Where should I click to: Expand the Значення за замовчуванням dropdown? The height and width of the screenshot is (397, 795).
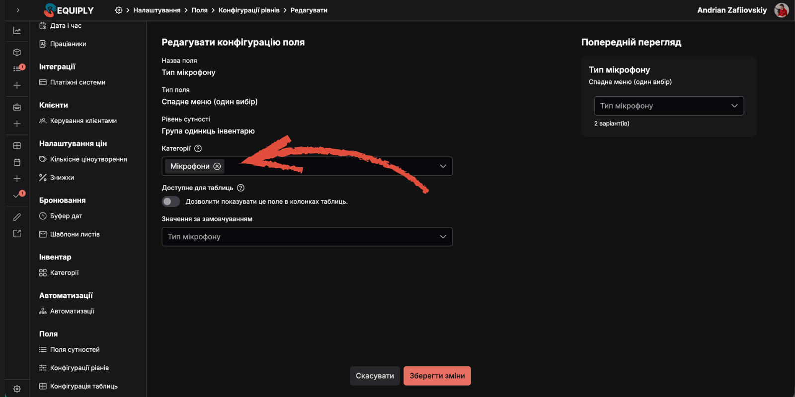(x=443, y=237)
